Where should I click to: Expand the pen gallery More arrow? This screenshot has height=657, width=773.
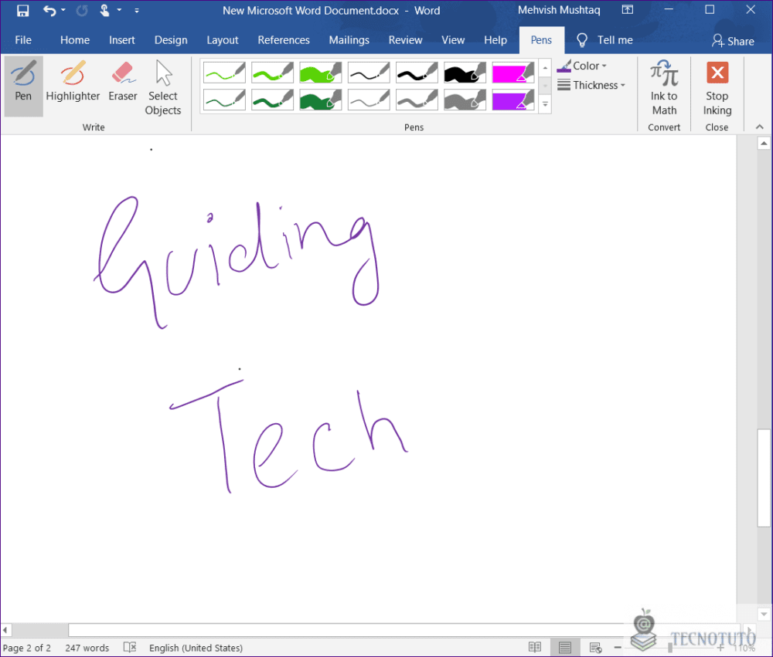pos(545,104)
